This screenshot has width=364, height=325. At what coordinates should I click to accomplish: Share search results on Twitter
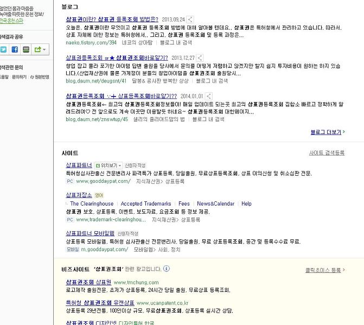(x=3, y=49)
